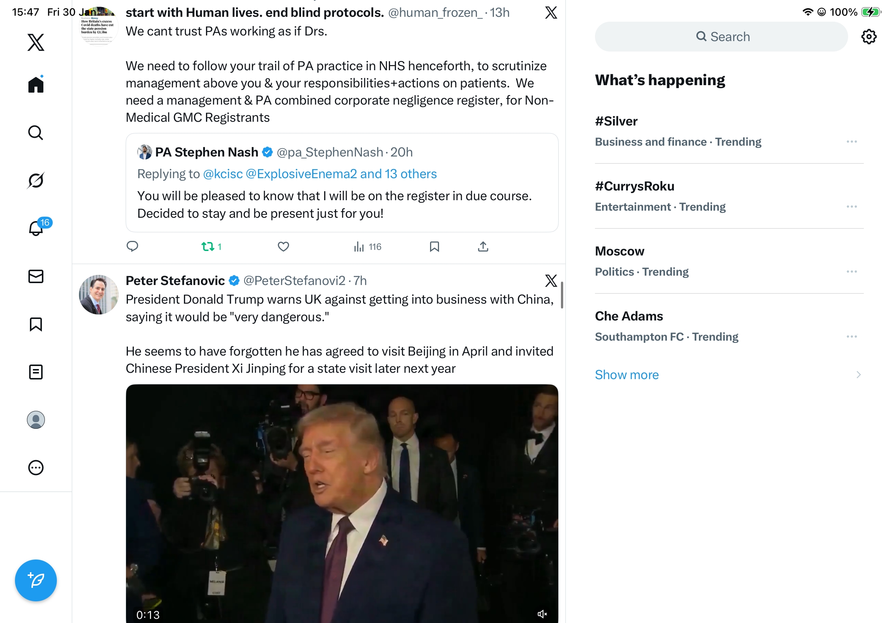Like the post about PAs
Viewport: 893px width, 623px height.
point(283,247)
